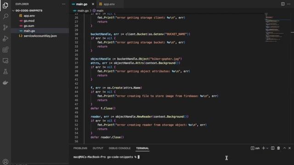The image size is (294, 165).
Task: Click "error getting storage bucket" string
Action: 145,43
